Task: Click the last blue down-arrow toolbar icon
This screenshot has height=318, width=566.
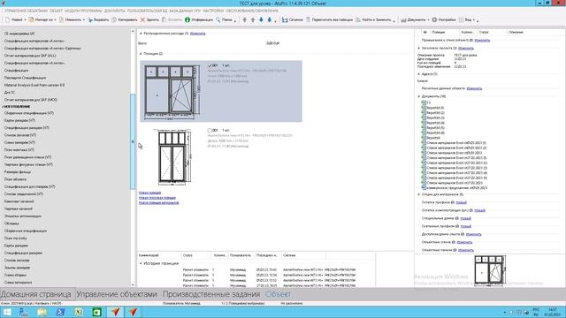Action: pos(269,19)
